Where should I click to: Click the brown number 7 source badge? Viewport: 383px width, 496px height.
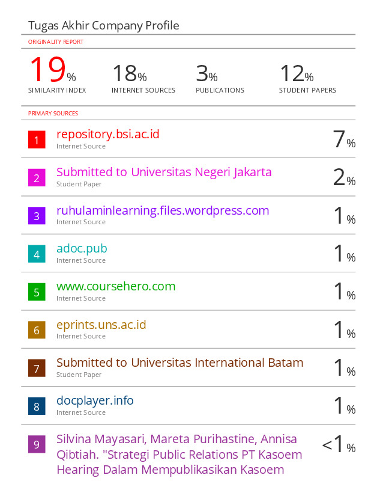coord(37,368)
